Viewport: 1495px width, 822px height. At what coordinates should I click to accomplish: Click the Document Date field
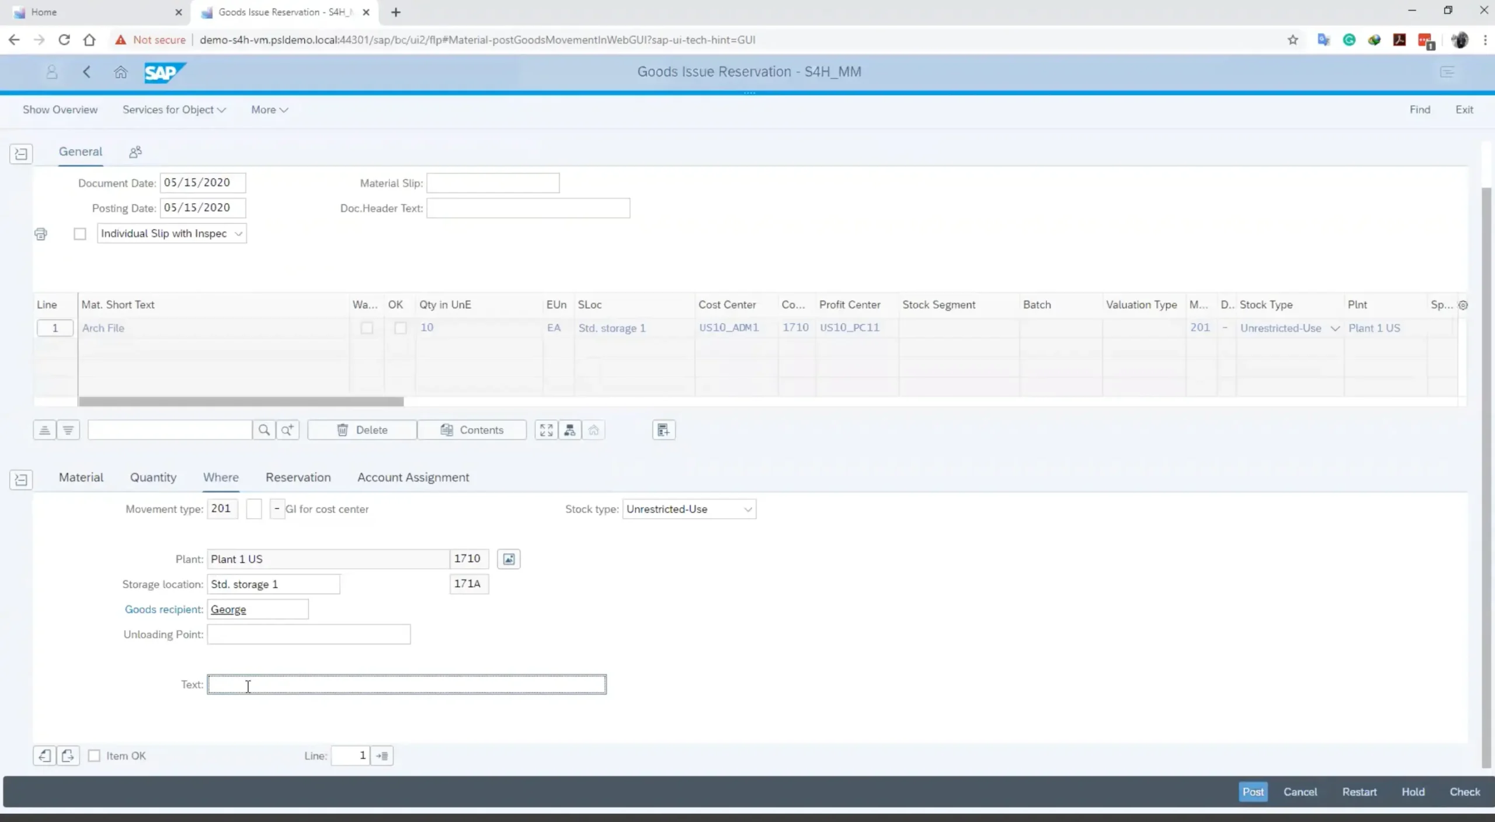(x=203, y=183)
